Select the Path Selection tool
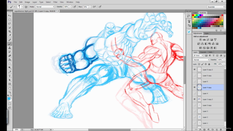The image size is (233, 131). pos(10,80)
